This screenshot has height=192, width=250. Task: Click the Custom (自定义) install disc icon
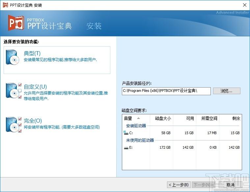(14, 91)
